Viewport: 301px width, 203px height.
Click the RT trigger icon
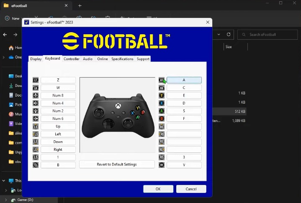point(162,80)
